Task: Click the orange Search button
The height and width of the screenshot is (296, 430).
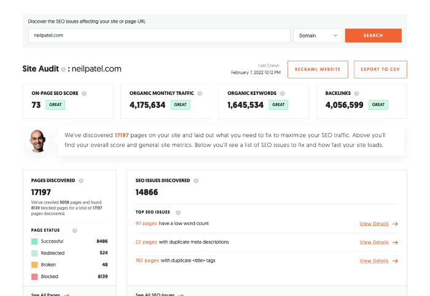Action: point(373,36)
